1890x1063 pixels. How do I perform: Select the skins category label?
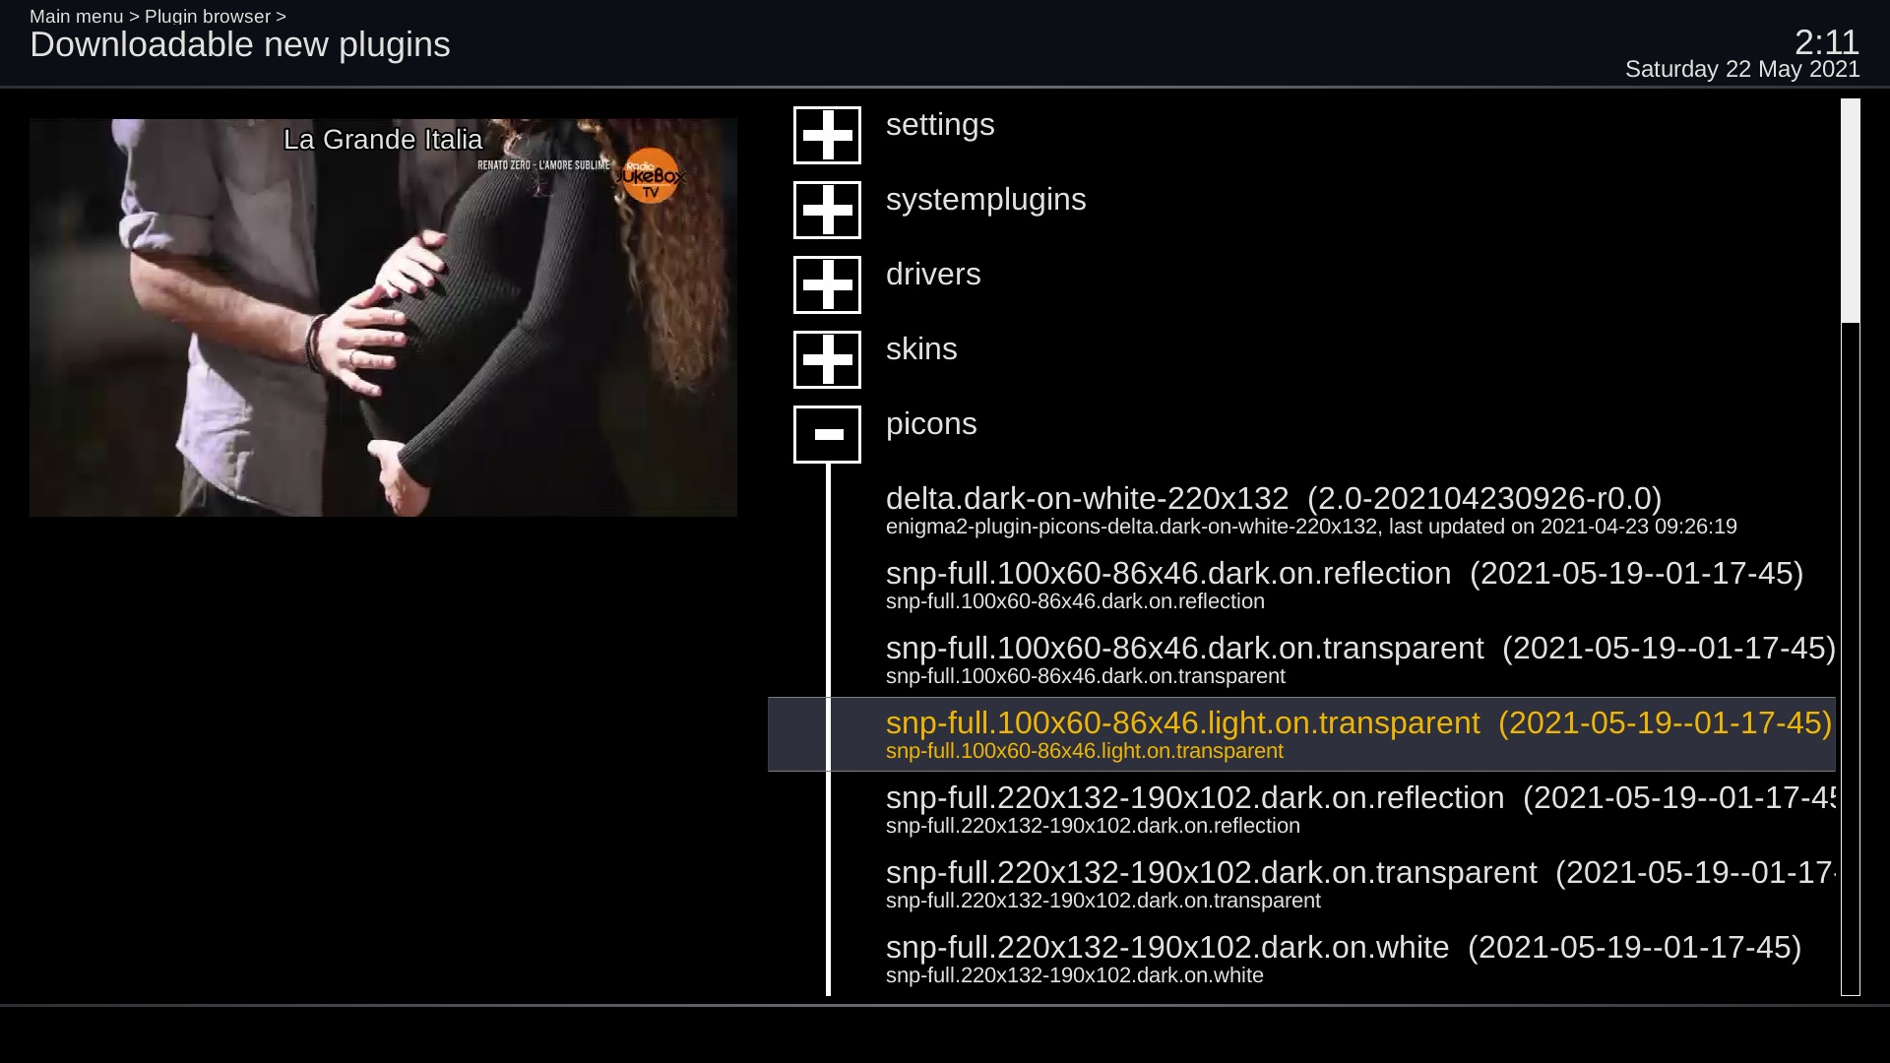point(920,349)
